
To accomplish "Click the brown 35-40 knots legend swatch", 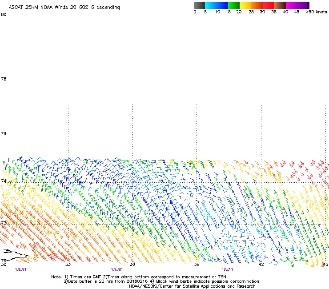I will 280,5.
